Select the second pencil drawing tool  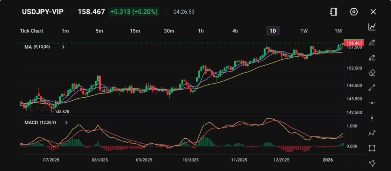pyautogui.click(x=372, y=58)
